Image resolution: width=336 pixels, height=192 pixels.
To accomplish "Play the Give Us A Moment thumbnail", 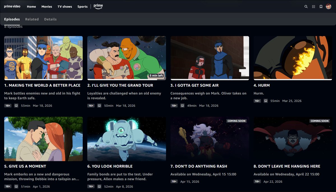I will pyautogui.click(x=43, y=139).
